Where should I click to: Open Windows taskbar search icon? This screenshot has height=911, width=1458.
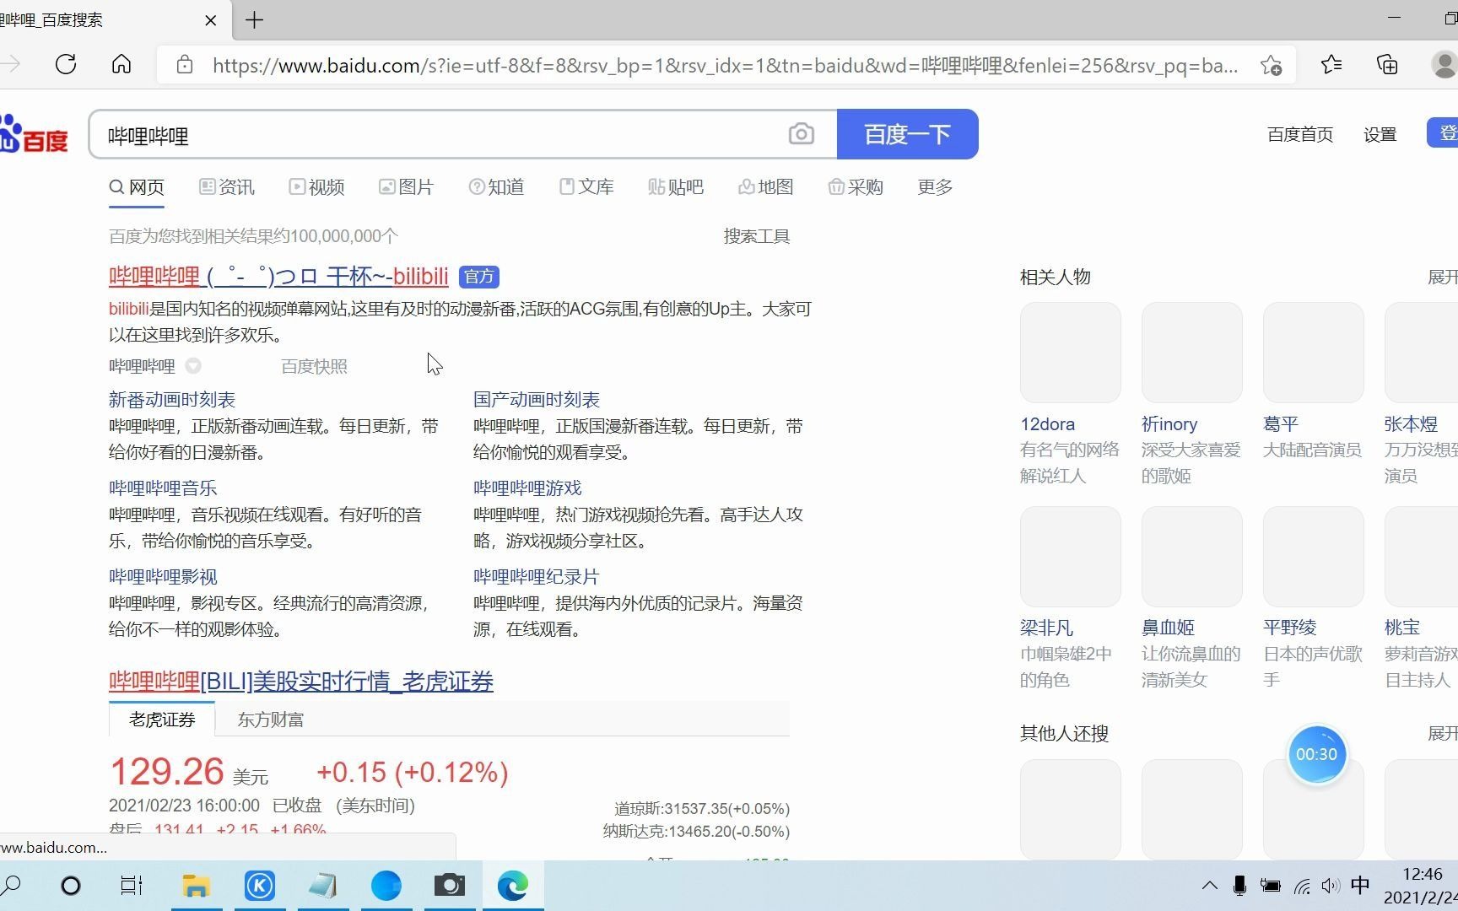click(x=12, y=886)
